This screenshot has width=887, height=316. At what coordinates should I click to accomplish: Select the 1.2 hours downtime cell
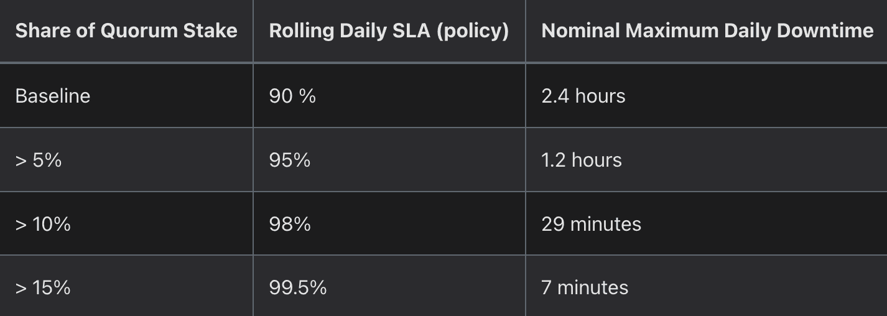pyautogui.click(x=581, y=160)
